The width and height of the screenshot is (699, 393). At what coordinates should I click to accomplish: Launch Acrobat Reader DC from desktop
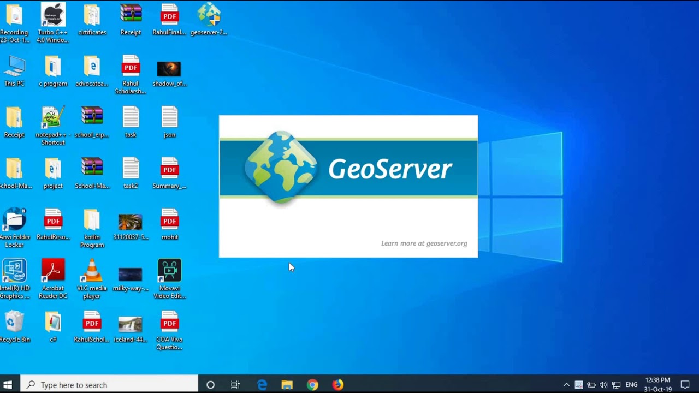click(x=53, y=271)
